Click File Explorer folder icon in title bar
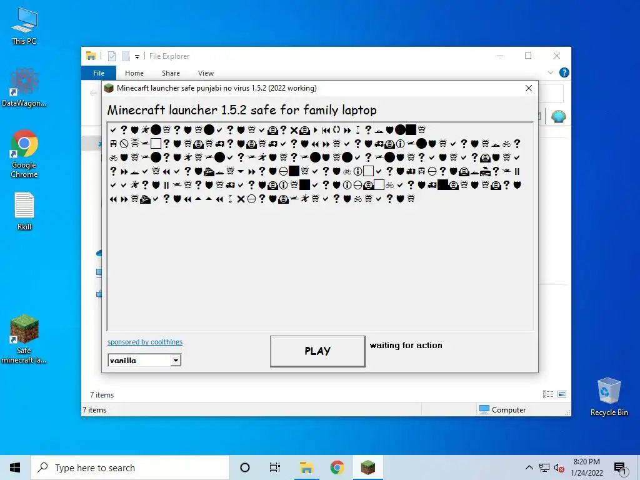The width and height of the screenshot is (640, 480). [x=91, y=56]
